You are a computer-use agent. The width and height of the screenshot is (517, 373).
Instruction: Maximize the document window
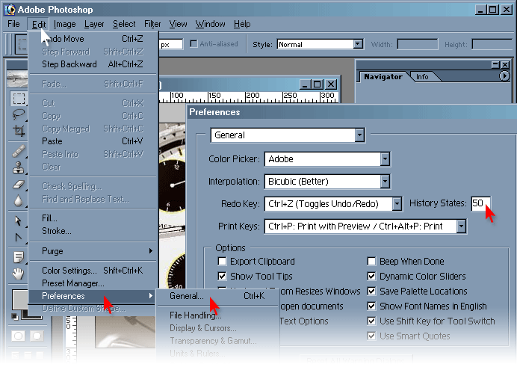point(317,84)
